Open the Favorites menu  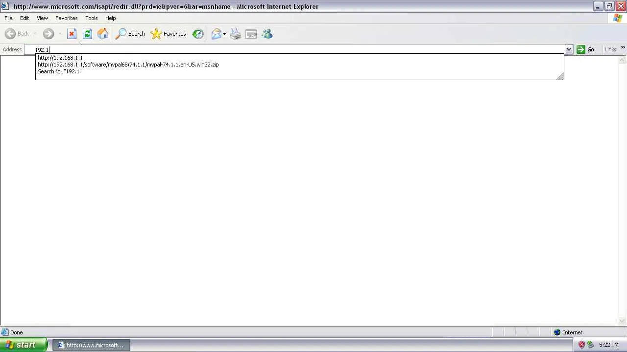(x=66, y=18)
